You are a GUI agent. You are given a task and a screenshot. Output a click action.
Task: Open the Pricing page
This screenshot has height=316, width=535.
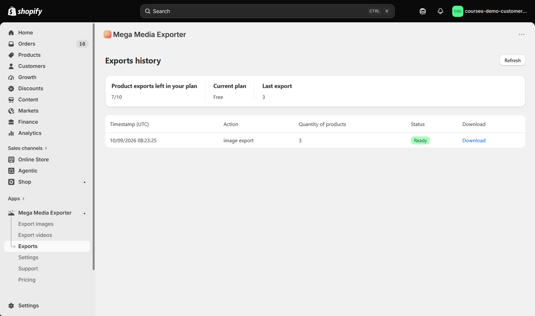[27, 280]
